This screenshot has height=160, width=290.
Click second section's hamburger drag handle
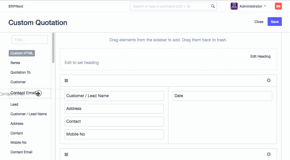66,154
